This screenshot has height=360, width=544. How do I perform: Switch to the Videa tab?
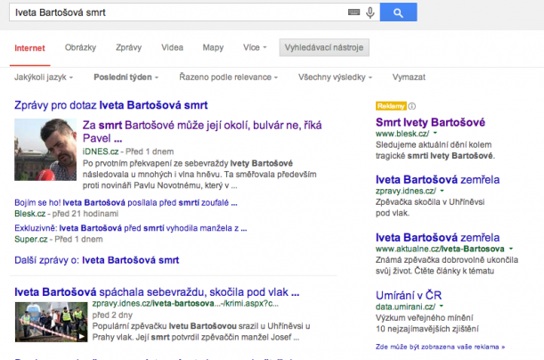click(x=173, y=47)
